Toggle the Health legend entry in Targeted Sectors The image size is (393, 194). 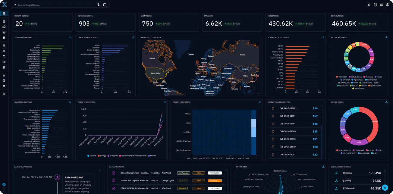pyautogui.click(x=151, y=156)
